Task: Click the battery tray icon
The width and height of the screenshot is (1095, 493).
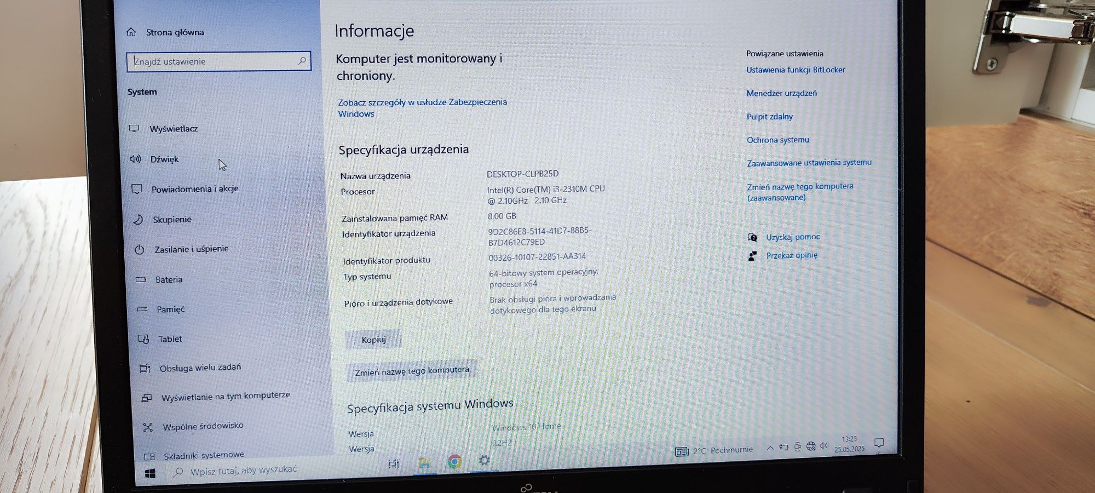Action: pos(784,448)
